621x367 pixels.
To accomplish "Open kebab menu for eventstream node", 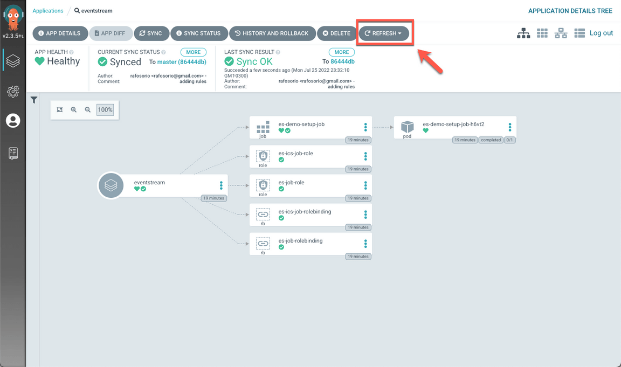I will [x=221, y=185].
